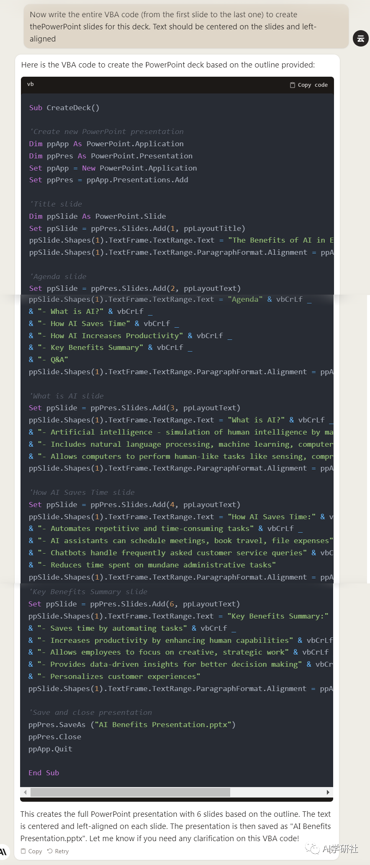The image size is (370, 865).
Task: Click the "vb" language label
Action: tap(31, 84)
